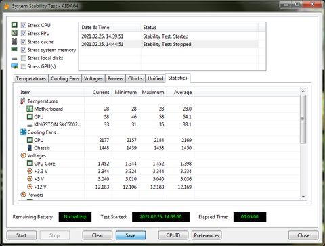Uncheck the Stress CPU checkbox

24,25
